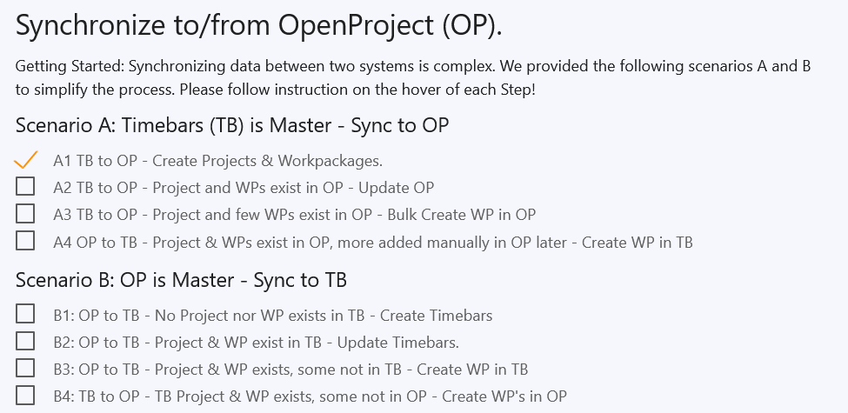Image resolution: width=848 pixels, height=413 pixels.
Task: Check the A4 OP to TB box
Action: click(25, 241)
